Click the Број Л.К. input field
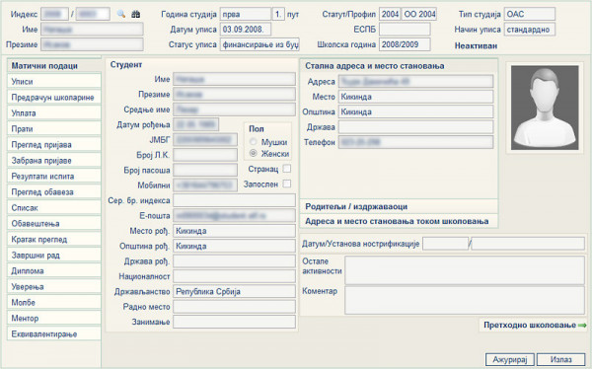The image size is (592, 369). tap(205, 155)
